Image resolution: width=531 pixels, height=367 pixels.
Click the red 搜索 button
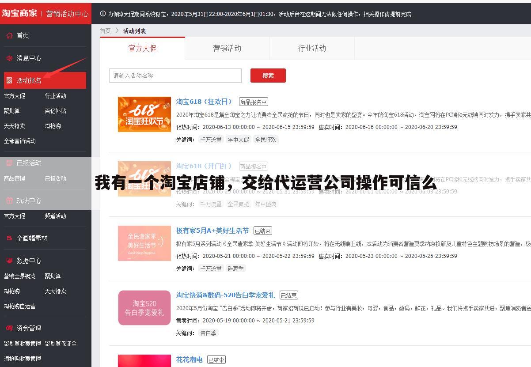coord(268,76)
